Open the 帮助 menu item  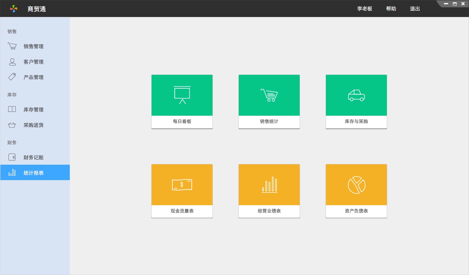[391, 8]
